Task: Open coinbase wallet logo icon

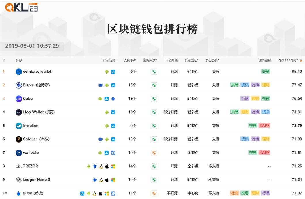Action: [x=19, y=72]
